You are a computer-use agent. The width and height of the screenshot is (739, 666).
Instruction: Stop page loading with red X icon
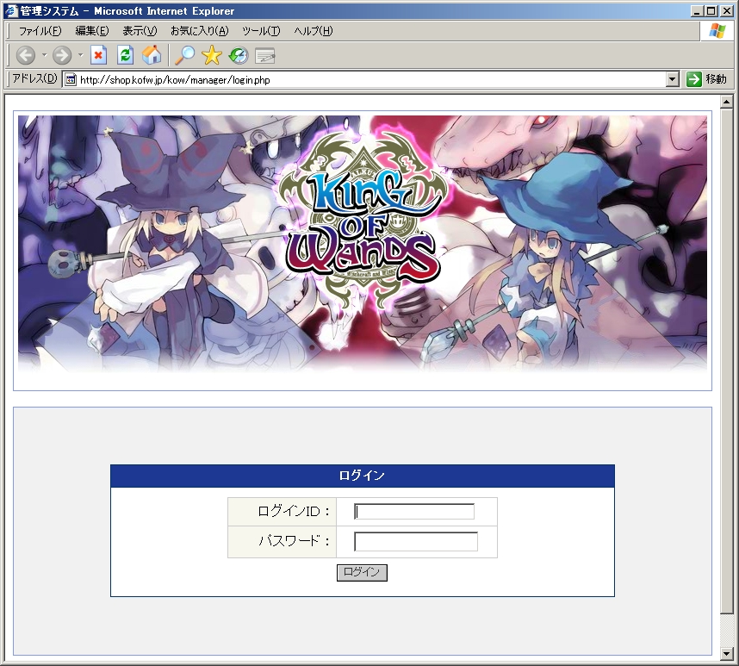point(98,55)
